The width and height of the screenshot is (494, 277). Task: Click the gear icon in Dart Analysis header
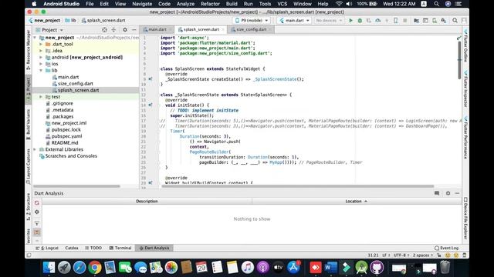pyautogui.click(x=448, y=193)
